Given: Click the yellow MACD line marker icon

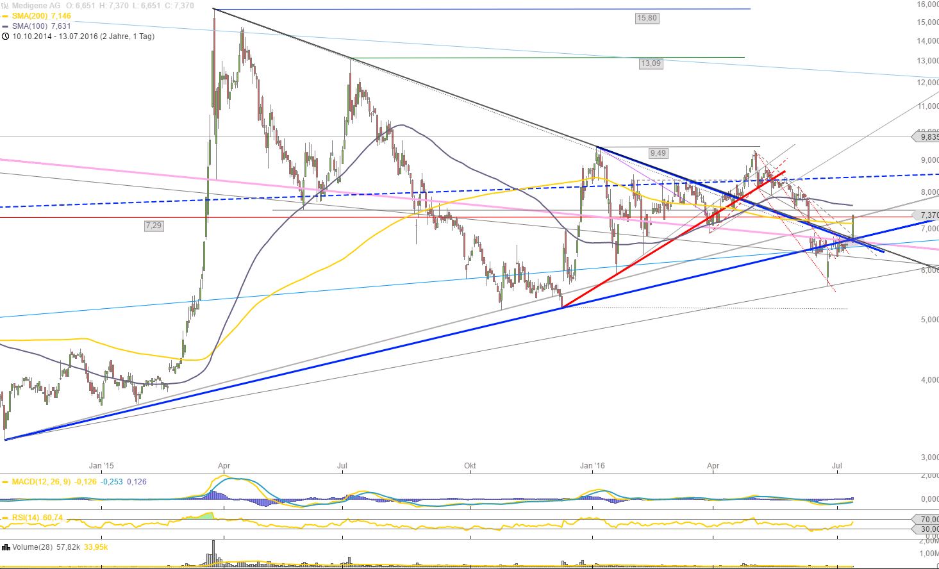Looking at the screenshot, I should [5, 482].
